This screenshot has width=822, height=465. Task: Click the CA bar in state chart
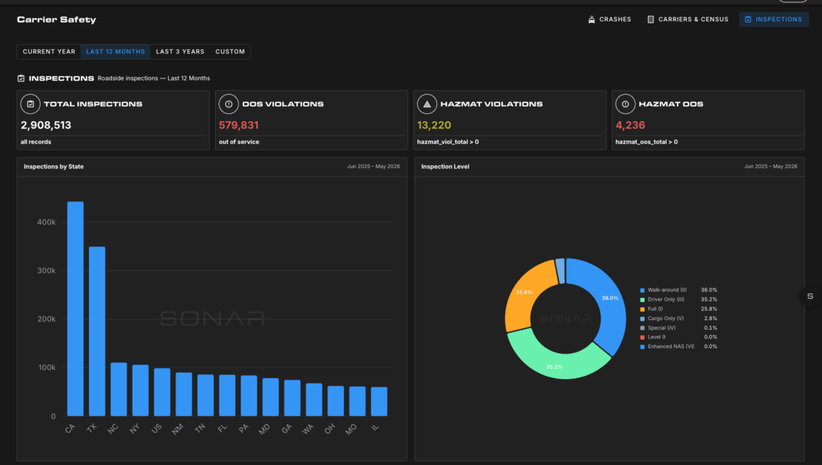75,309
